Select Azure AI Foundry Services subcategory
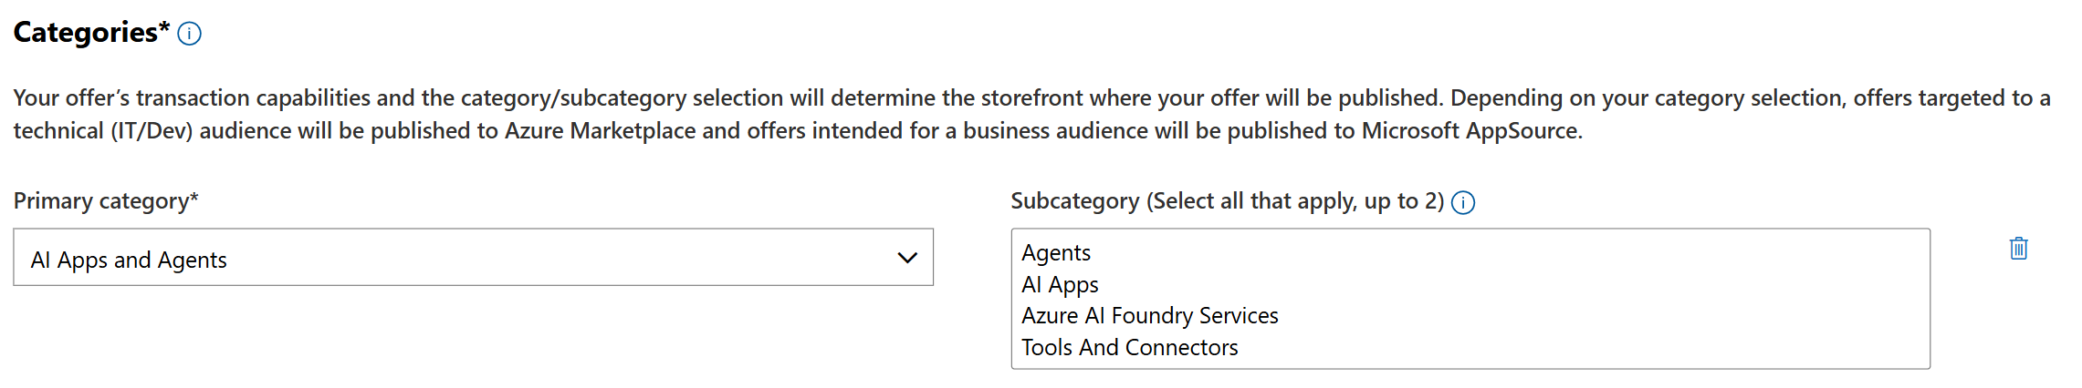The image size is (2082, 388). pyautogui.click(x=1149, y=315)
